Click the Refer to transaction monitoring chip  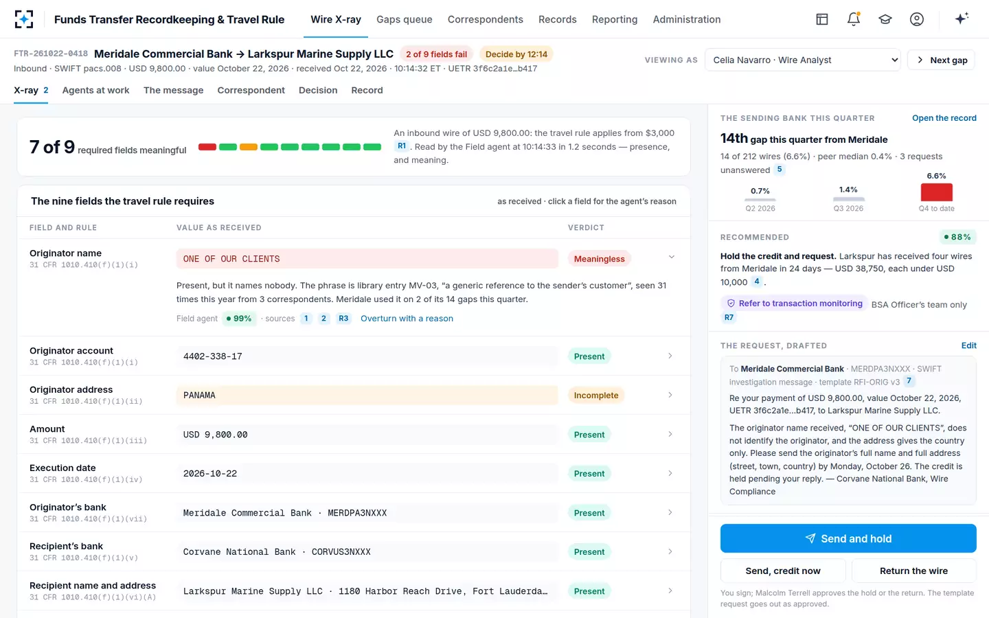pyautogui.click(x=793, y=304)
